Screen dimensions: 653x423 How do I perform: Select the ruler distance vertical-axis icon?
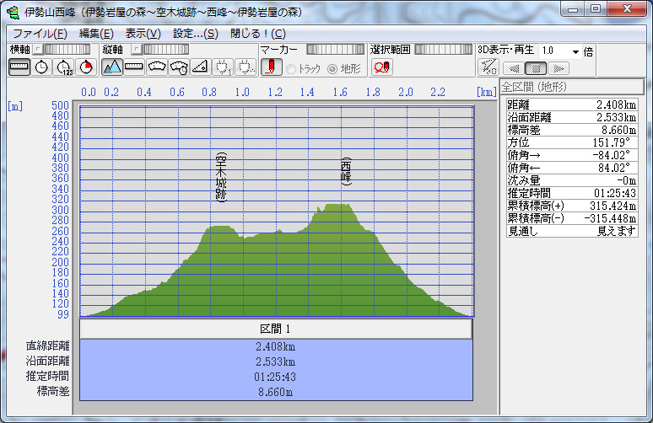click(x=134, y=67)
